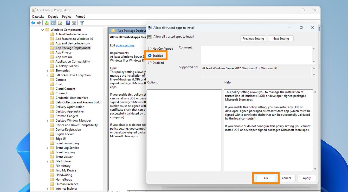Collapse the Windows Components tree node
Viewport: 348px width, 192px height.
(43, 30)
